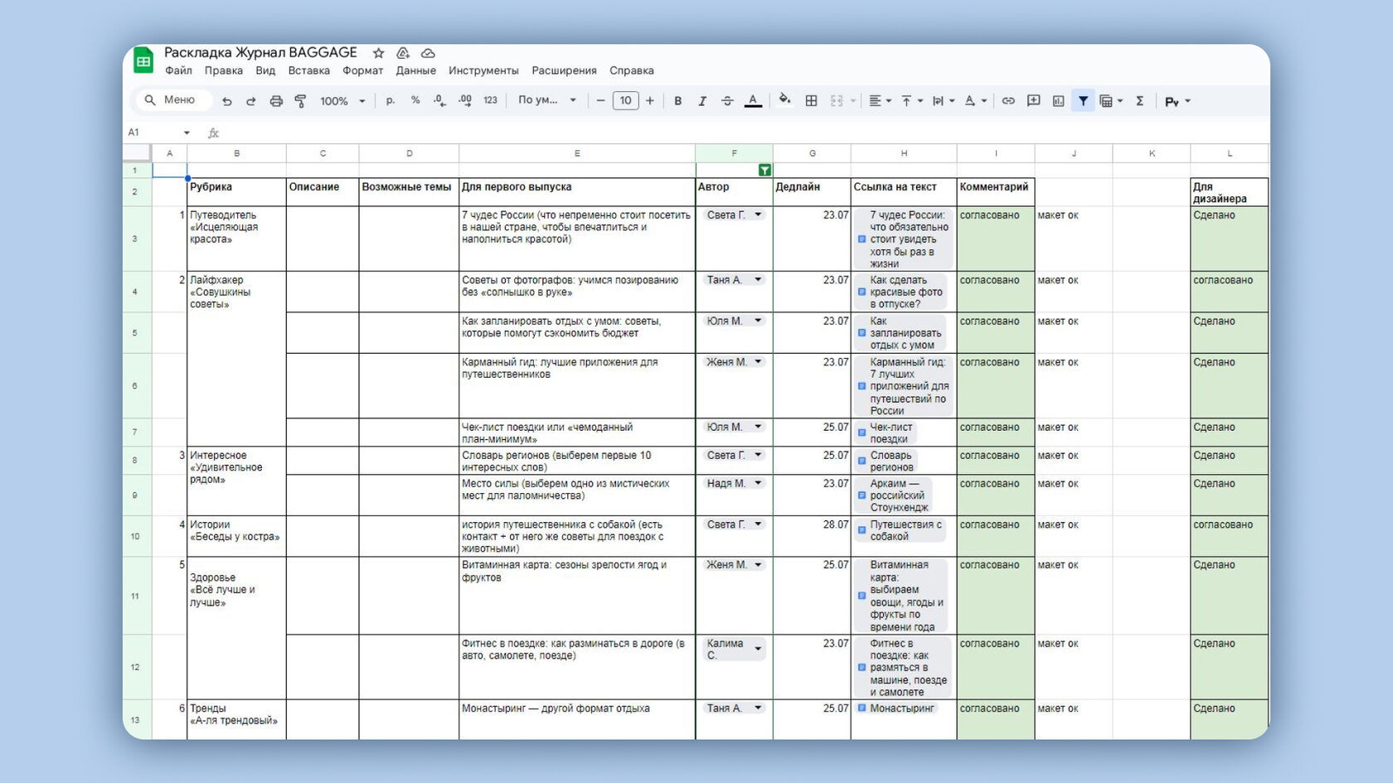Open the font dropdown 'По ум...'

click(x=547, y=100)
